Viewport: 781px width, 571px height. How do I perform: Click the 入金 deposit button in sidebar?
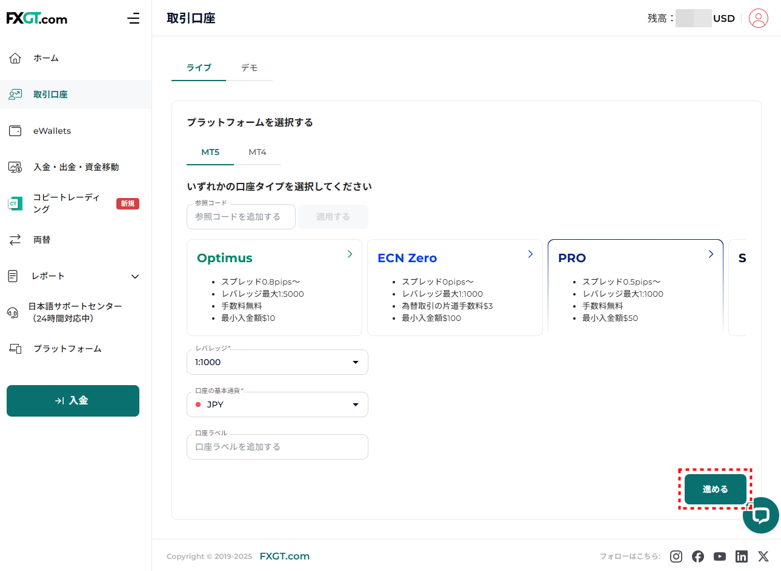[73, 401]
